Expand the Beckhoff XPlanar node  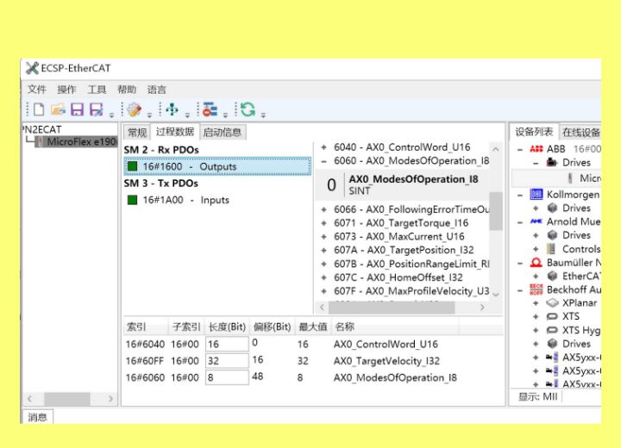536,303
